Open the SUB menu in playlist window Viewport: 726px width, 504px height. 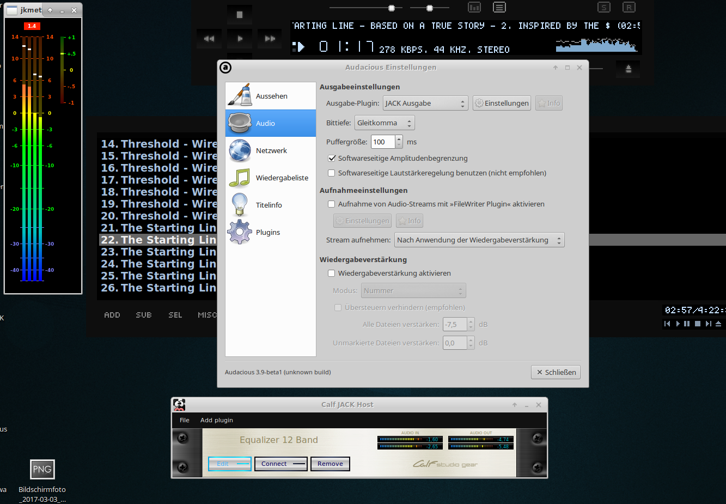pos(144,315)
